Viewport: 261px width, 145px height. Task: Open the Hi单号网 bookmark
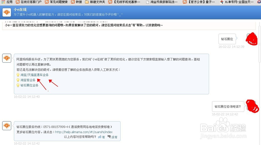(237, 2)
